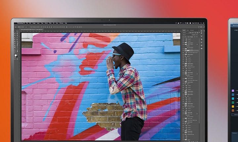
Task: Choose the Crop tool in the toolbar
Action: pyautogui.click(x=15, y=36)
